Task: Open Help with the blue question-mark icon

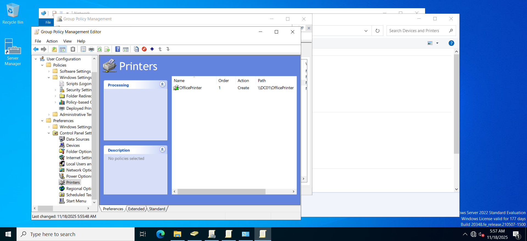Action: (118, 49)
